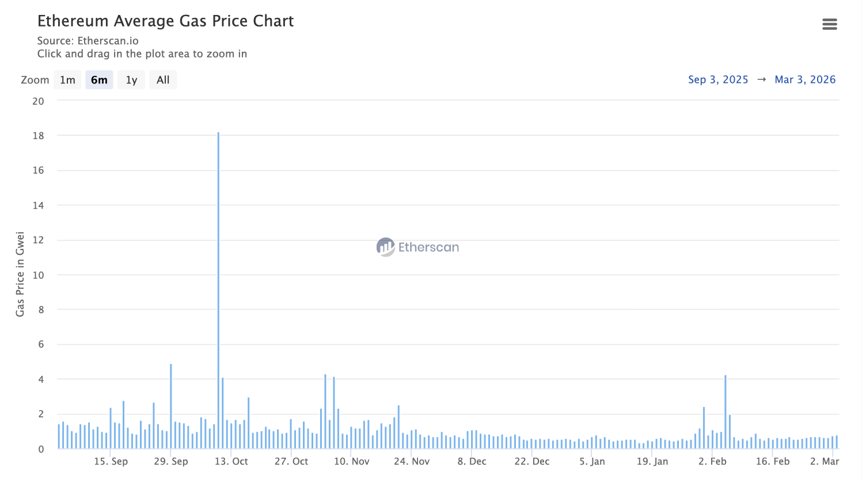Screen dimensions: 862x479
Task: Click the Gas Price in Gwei axis title
Action: pos(20,274)
